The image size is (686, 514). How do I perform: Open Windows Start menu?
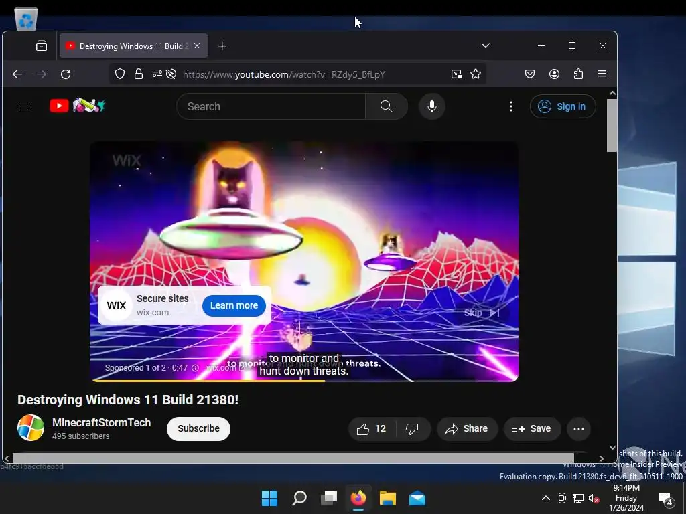pyautogui.click(x=269, y=498)
